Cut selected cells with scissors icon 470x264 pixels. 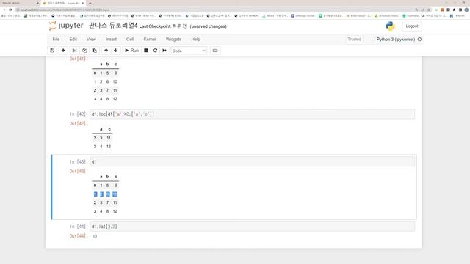[75, 51]
